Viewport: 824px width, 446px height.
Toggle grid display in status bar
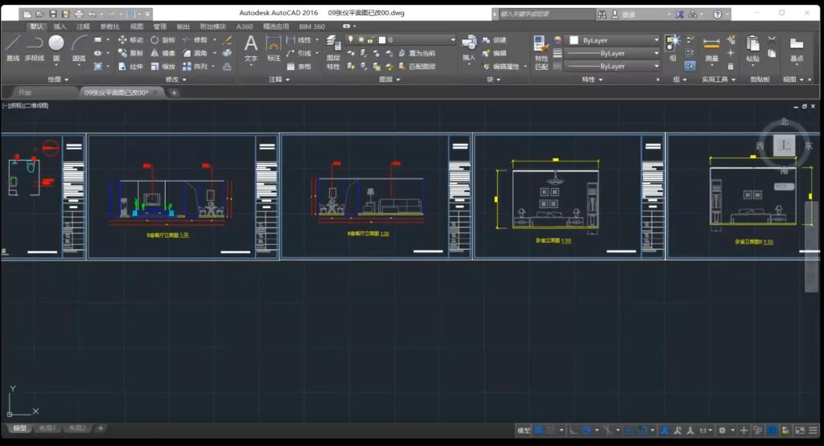pos(539,431)
